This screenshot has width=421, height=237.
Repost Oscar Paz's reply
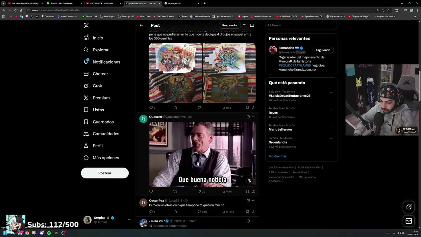(x=175, y=212)
